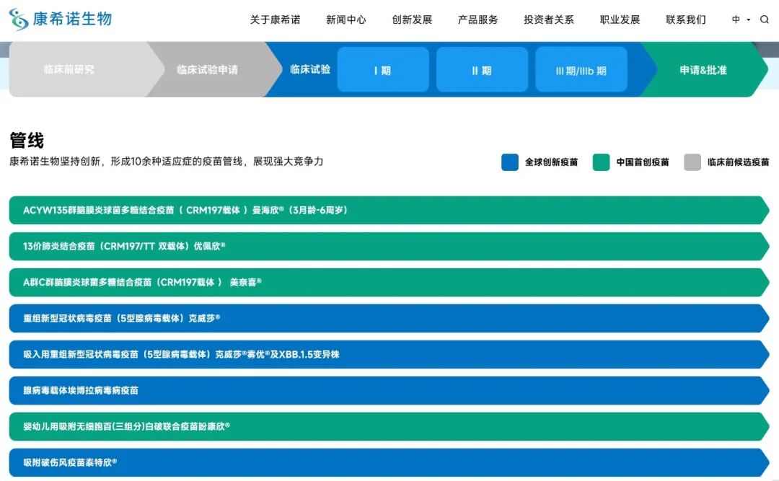This screenshot has height=481, width=779.
Task: Select the 临床试验申请 stage
Action: [x=208, y=69]
